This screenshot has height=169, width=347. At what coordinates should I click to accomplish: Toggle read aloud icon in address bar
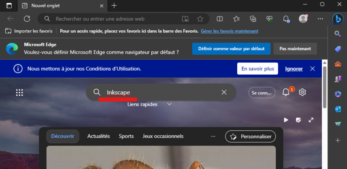pos(185,19)
